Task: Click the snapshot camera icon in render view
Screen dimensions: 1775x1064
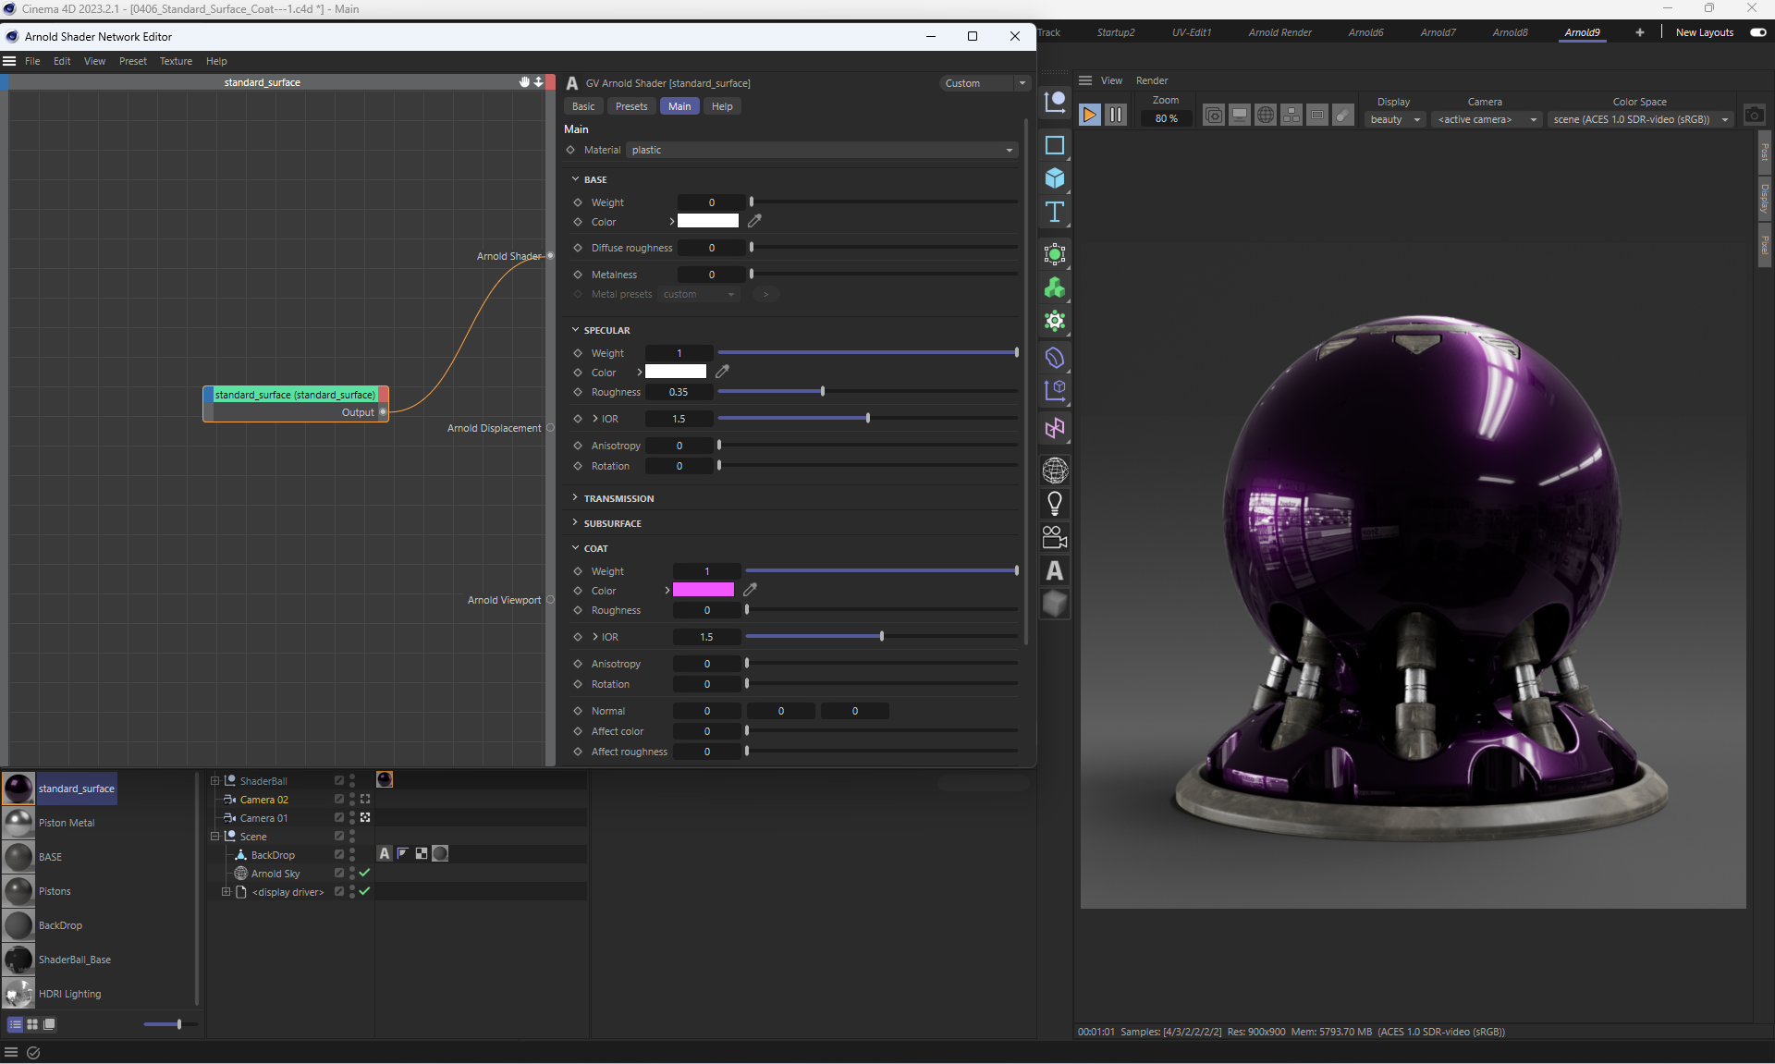Action: click(1754, 116)
